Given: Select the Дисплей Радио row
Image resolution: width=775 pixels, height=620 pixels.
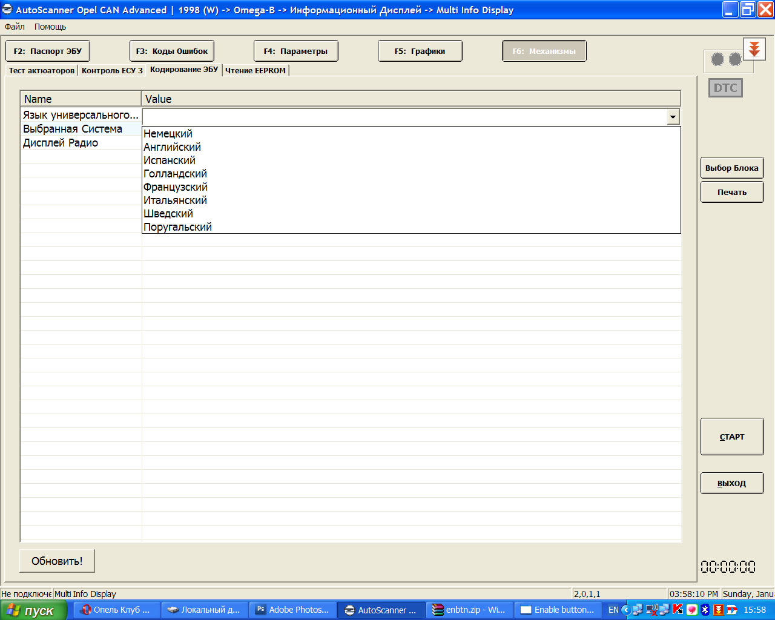Looking at the screenshot, I should pyautogui.click(x=81, y=143).
